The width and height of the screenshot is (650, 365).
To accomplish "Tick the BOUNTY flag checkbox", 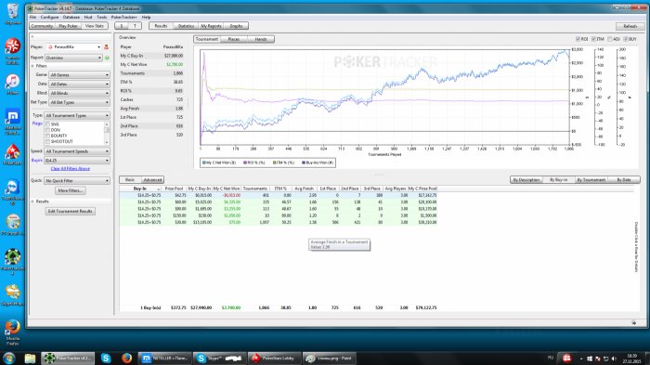I will [x=47, y=136].
